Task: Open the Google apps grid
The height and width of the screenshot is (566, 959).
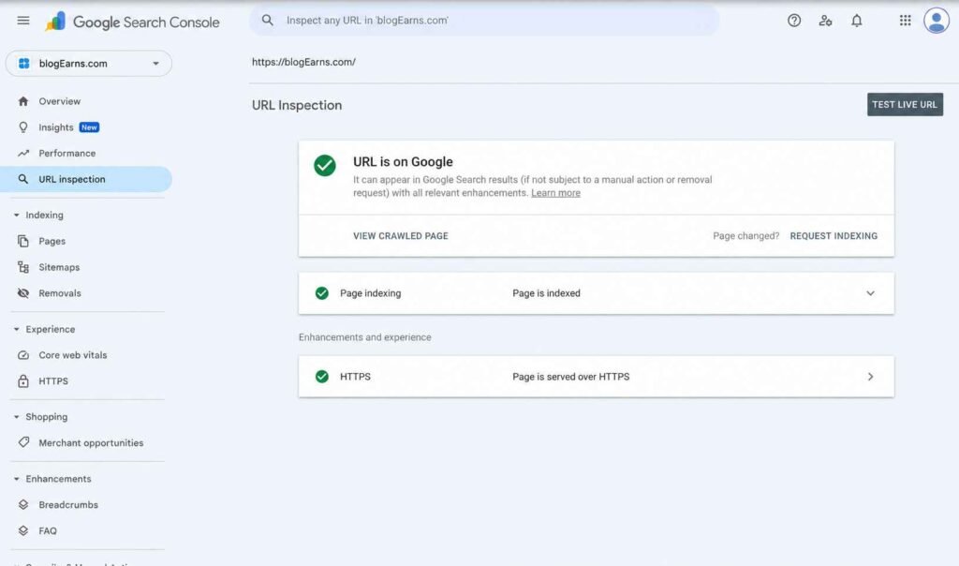Action: point(906,21)
